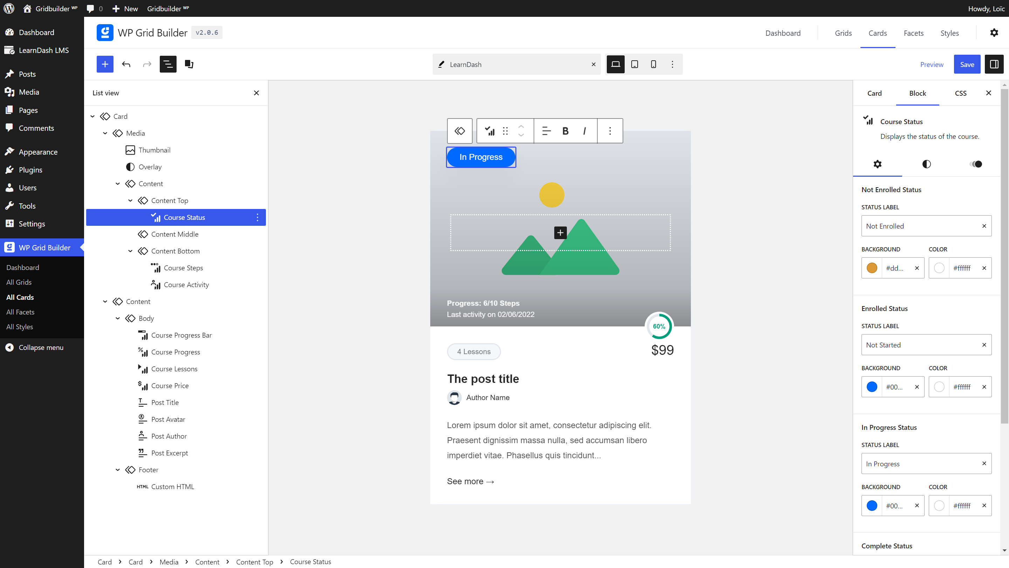Viewport: 1009px width, 568px height.
Task: Click the Save button
Action: (x=967, y=64)
